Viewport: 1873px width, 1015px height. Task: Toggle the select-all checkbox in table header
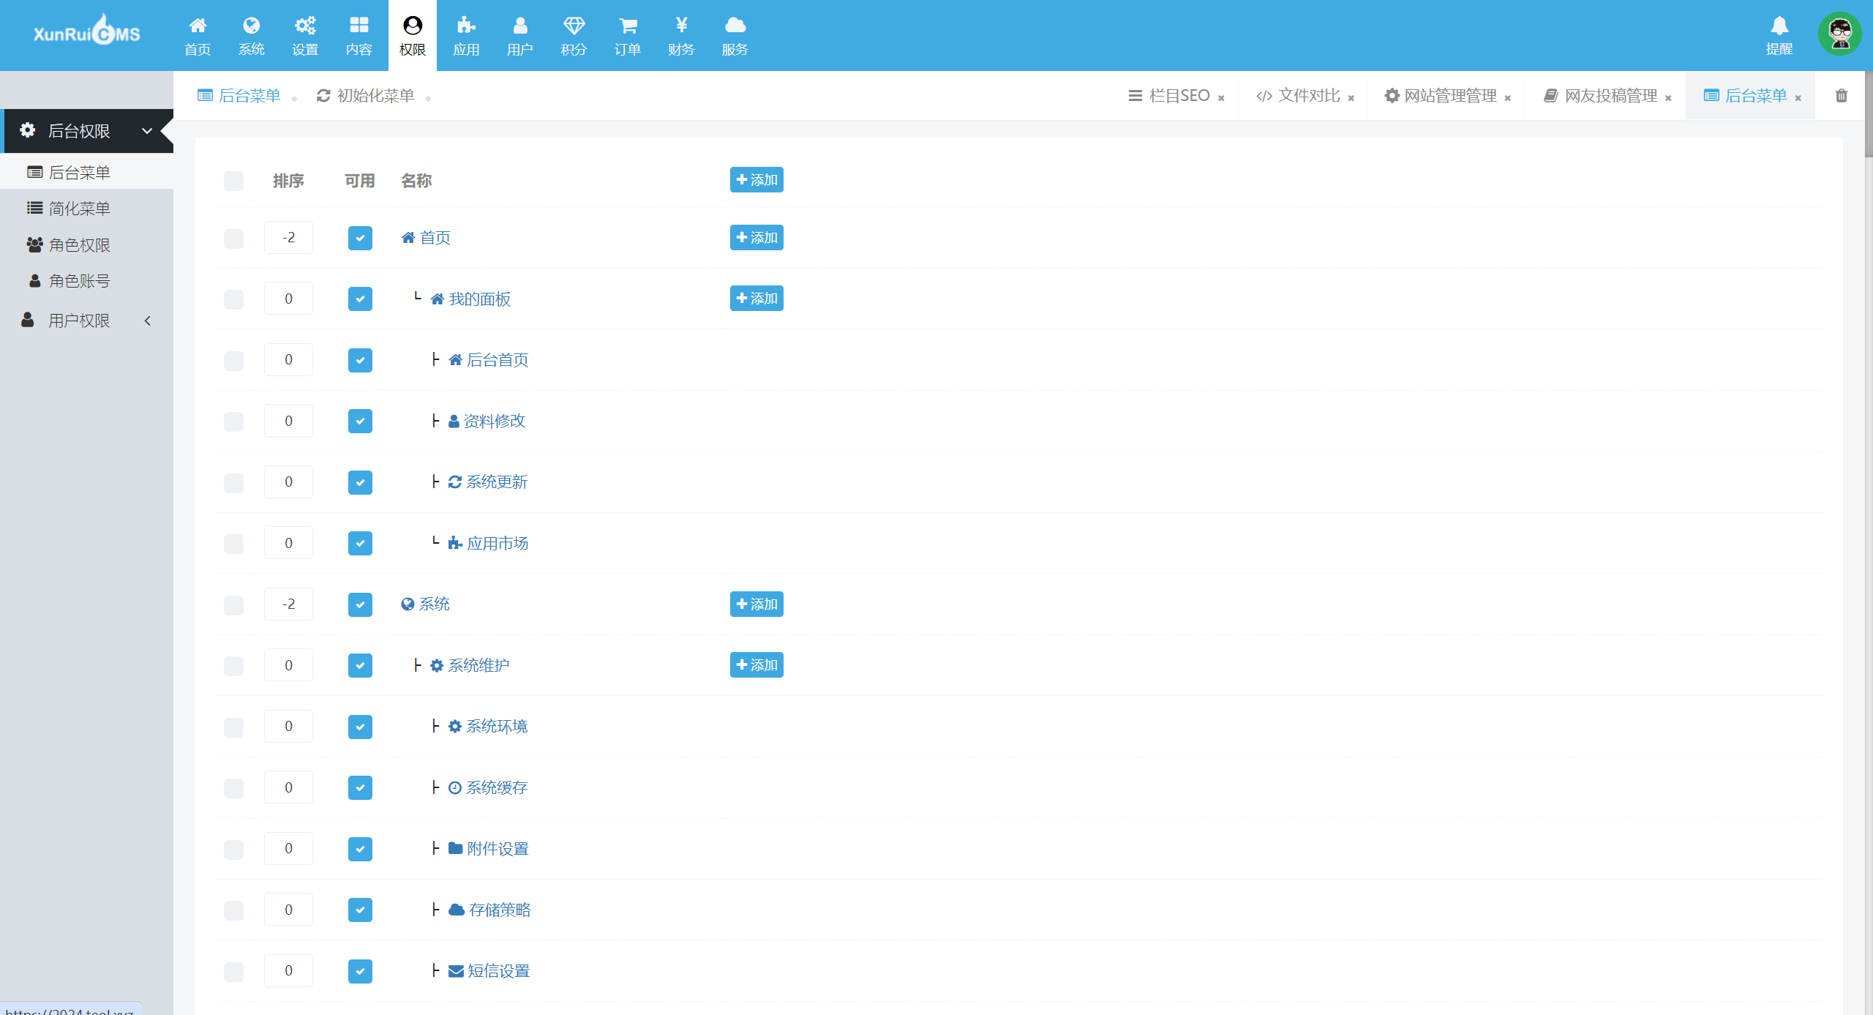coord(233,181)
